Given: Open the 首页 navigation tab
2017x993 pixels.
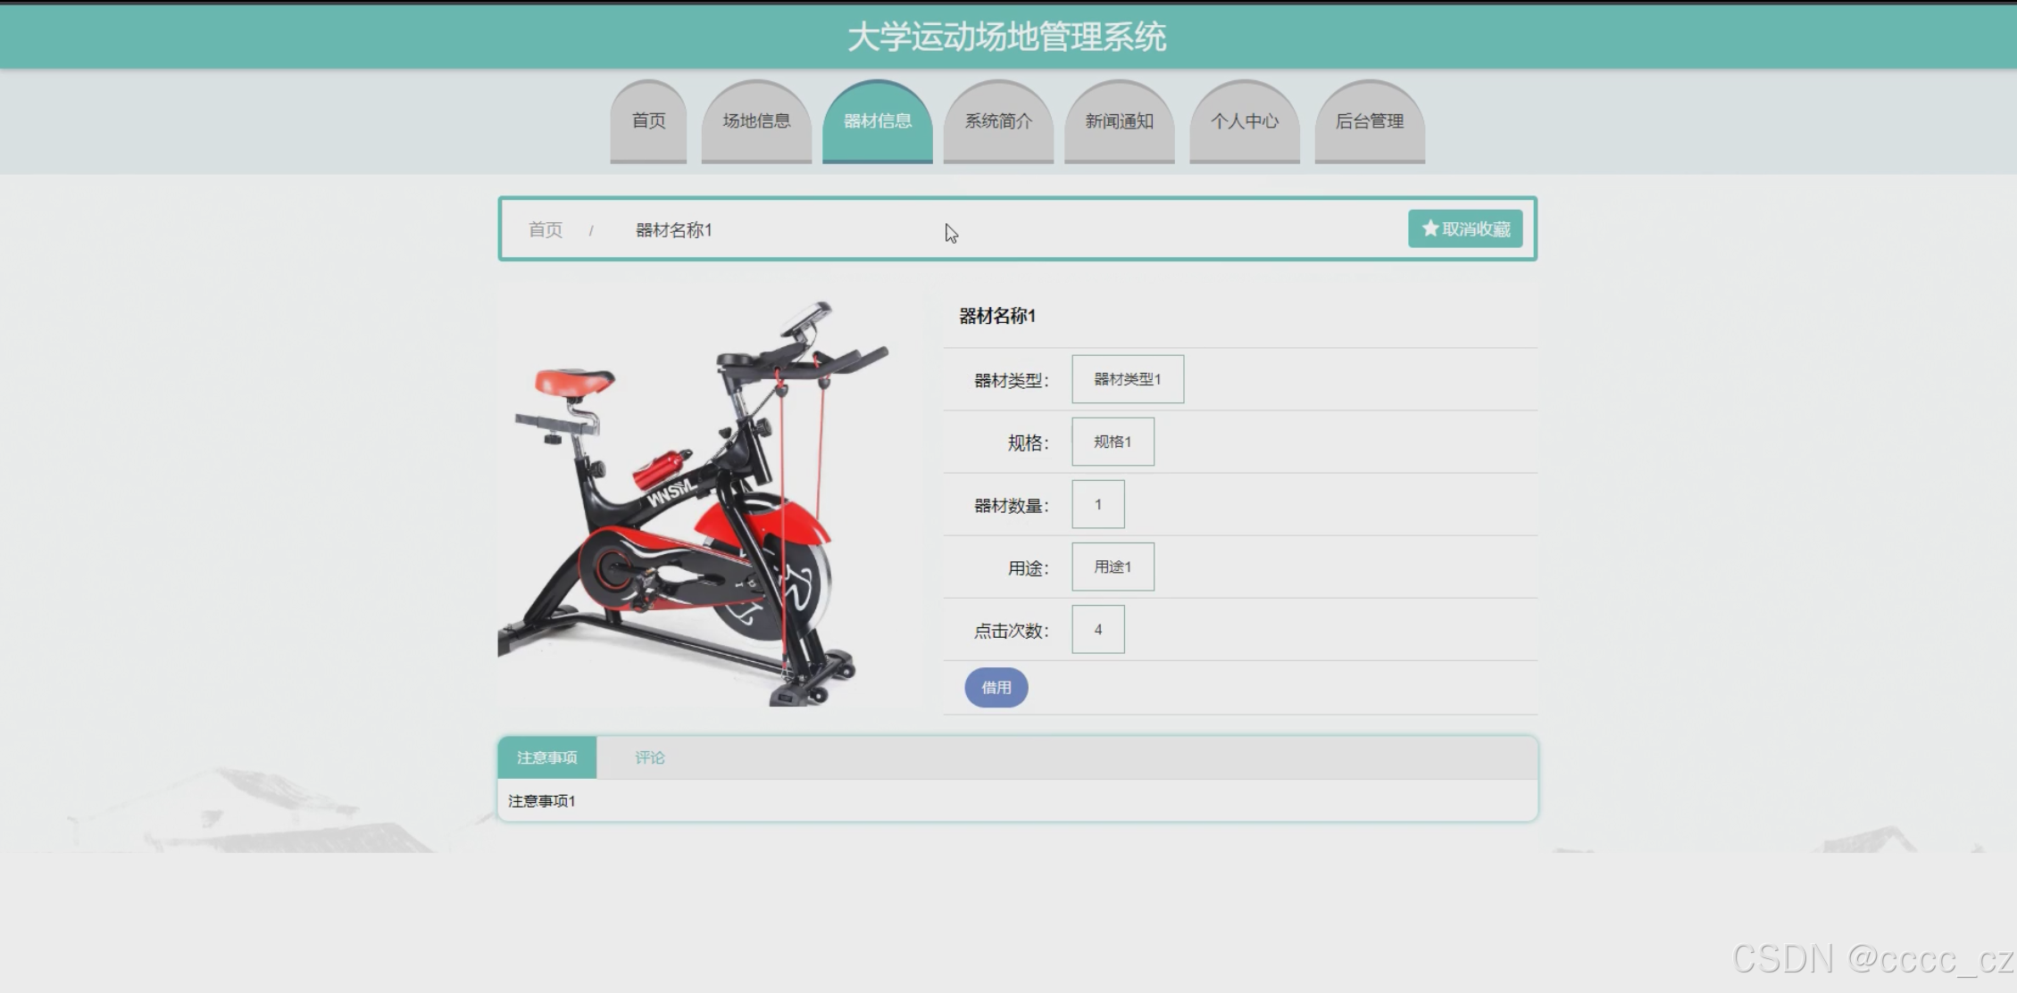Looking at the screenshot, I should point(648,121).
